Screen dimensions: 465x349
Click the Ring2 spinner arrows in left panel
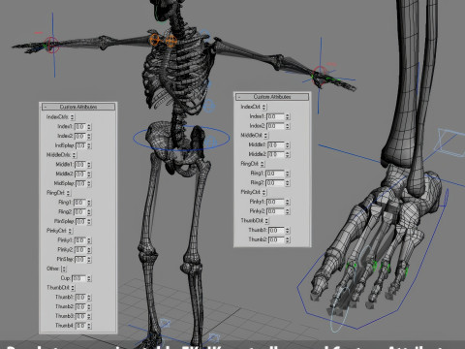pyautogui.click(x=89, y=212)
